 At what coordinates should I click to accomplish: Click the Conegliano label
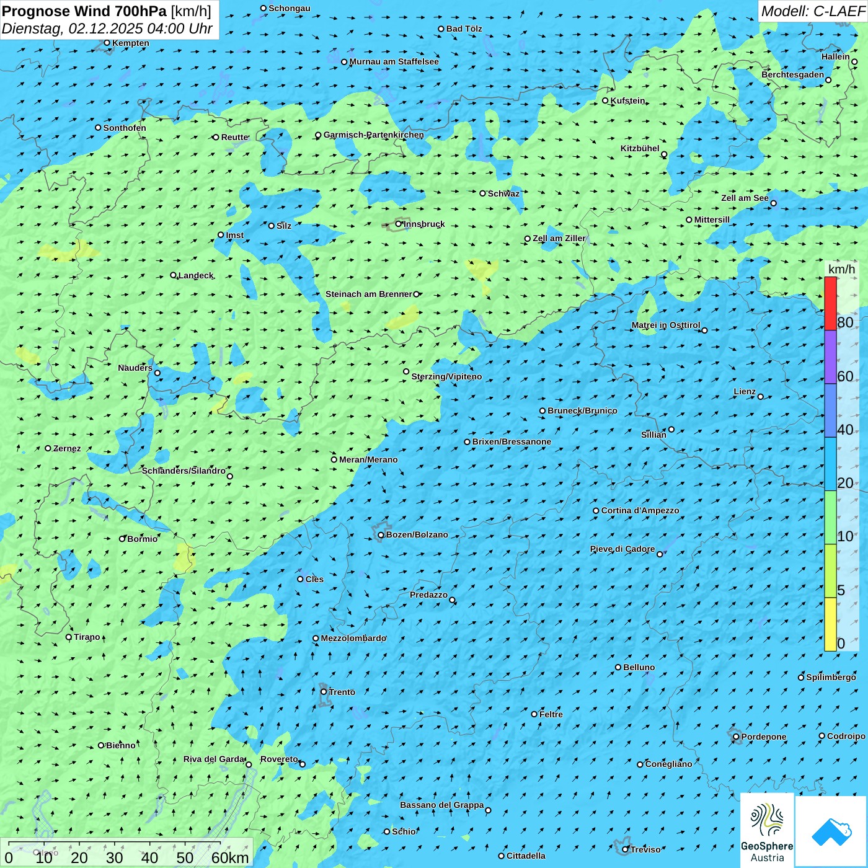[668, 764]
